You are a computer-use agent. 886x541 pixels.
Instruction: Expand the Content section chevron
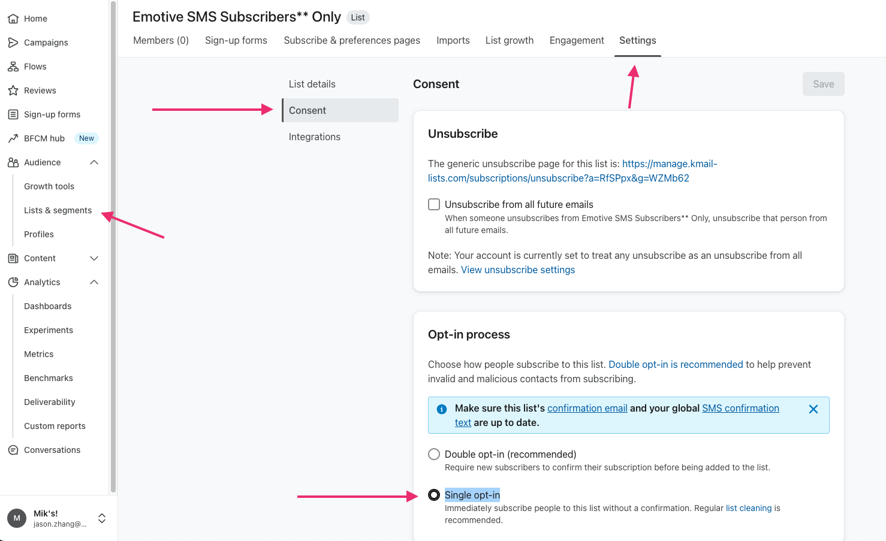[94, 258]
